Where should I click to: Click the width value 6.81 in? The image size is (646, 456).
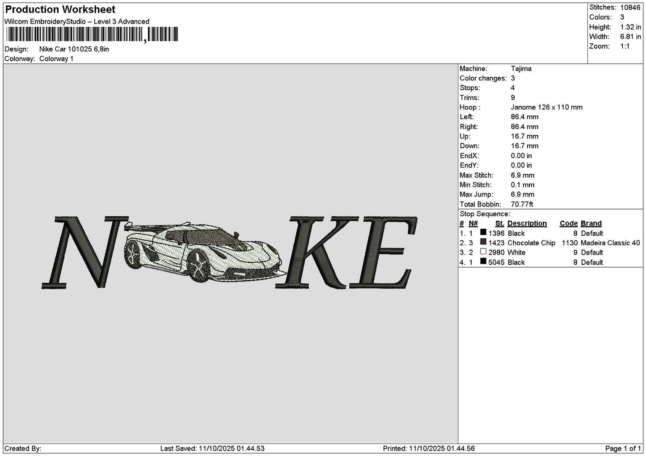pyautogui.click(x=631, y=37)
